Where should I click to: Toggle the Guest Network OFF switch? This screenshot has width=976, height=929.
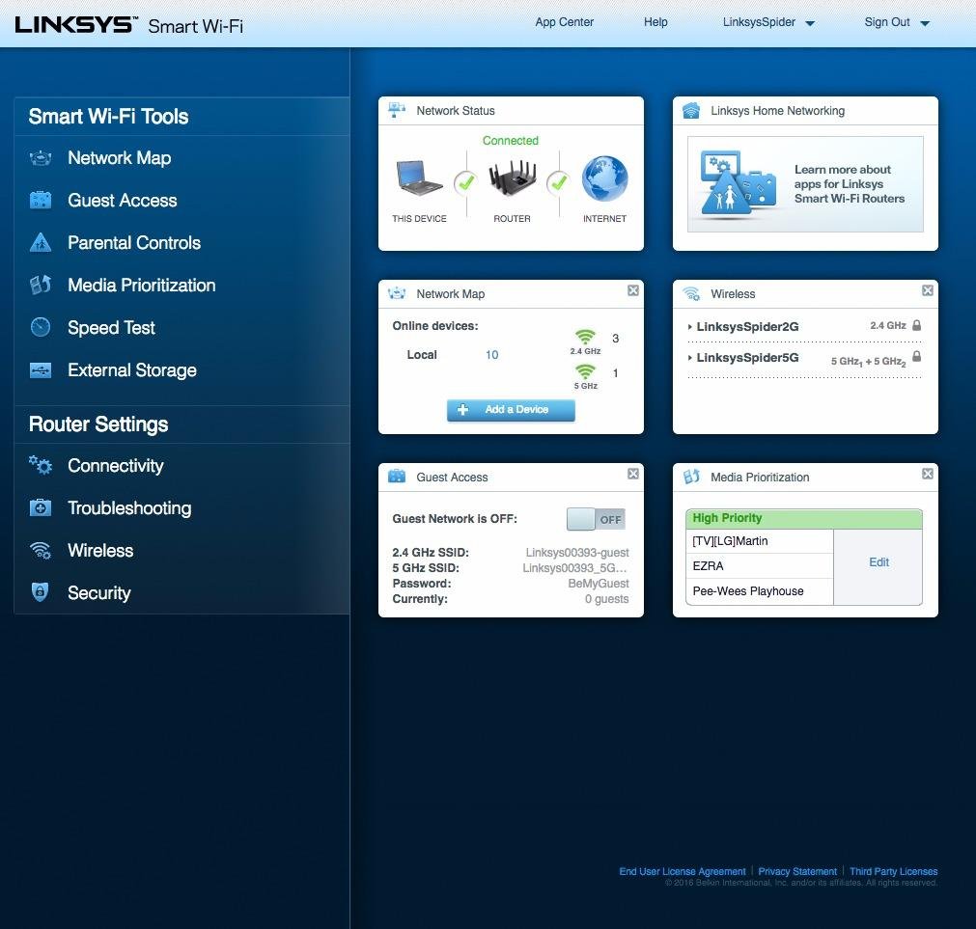(596, 519)
